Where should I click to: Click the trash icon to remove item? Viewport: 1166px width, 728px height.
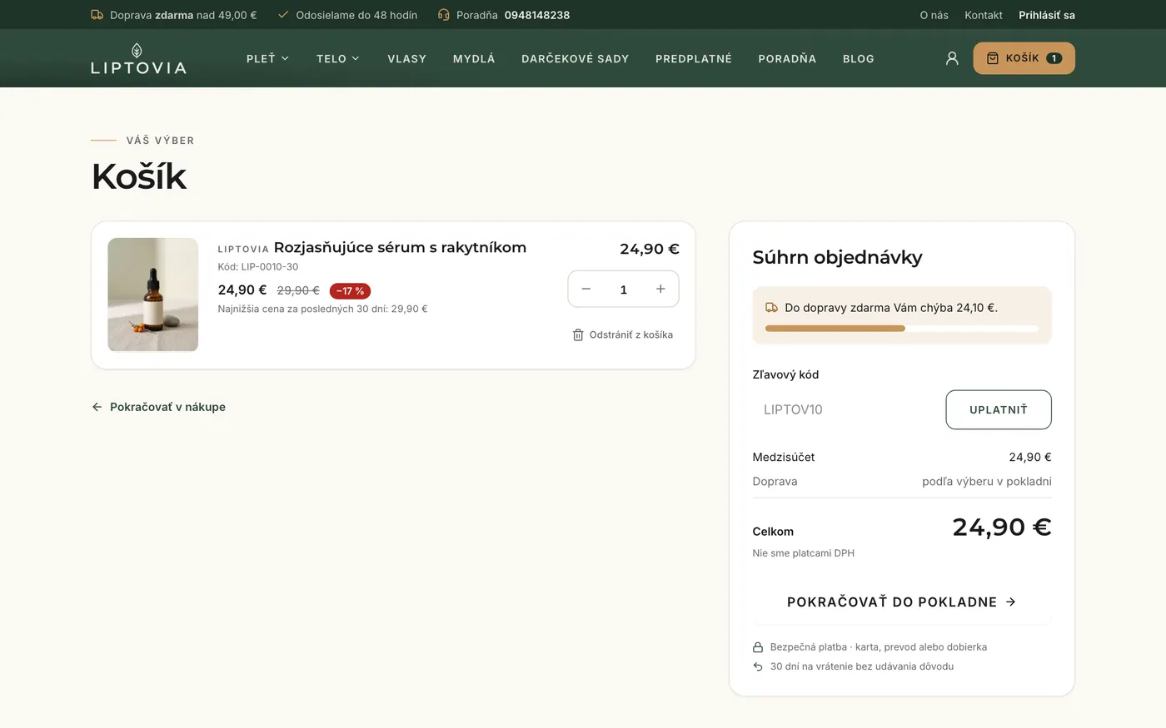578,334
